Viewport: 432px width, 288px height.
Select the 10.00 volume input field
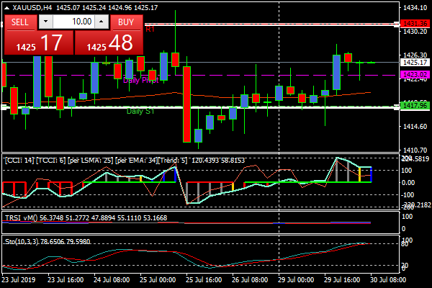coord(73,22)
